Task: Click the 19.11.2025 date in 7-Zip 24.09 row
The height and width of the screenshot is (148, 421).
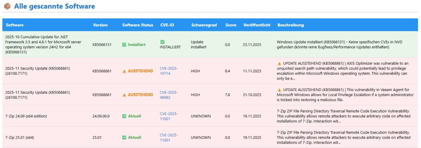Action: tap(252, 116)
